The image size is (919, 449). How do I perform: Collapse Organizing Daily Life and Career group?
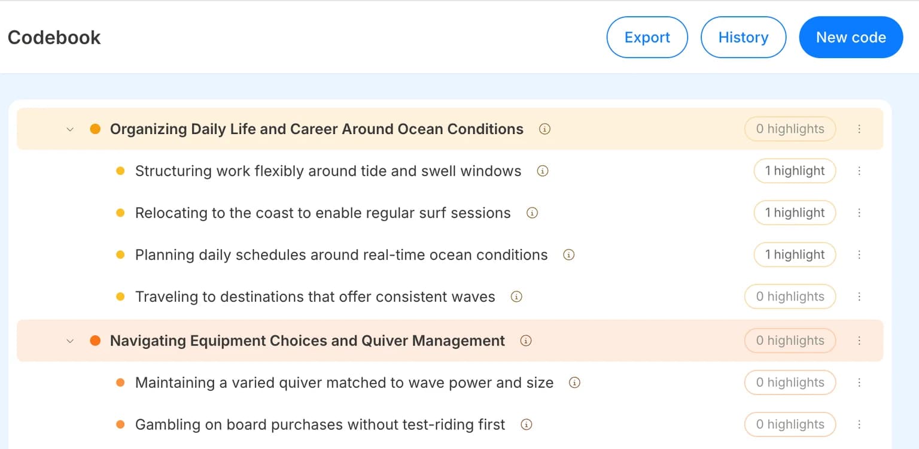point(70,129)
